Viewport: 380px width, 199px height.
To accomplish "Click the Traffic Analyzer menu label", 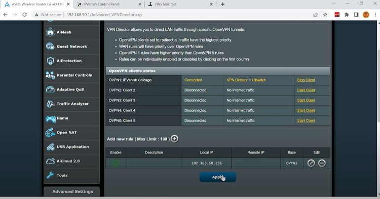I will (x=72, y=104).
